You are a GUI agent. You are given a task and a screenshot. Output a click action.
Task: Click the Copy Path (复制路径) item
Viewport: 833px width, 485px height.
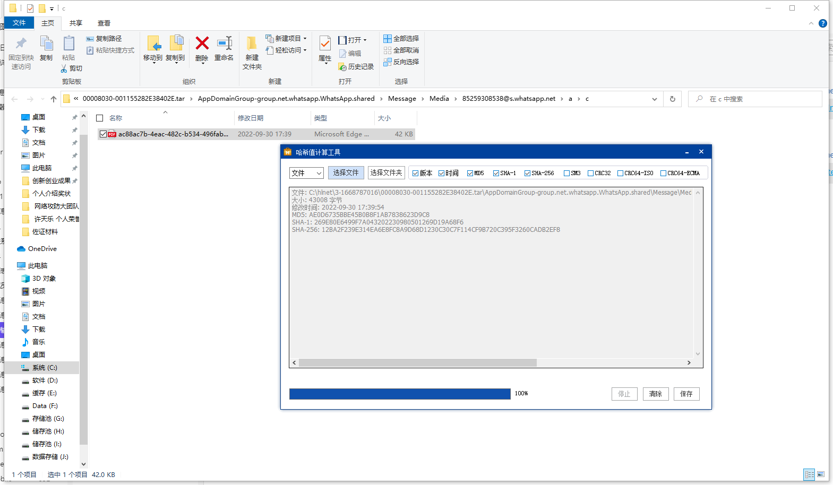pos(104,39)
